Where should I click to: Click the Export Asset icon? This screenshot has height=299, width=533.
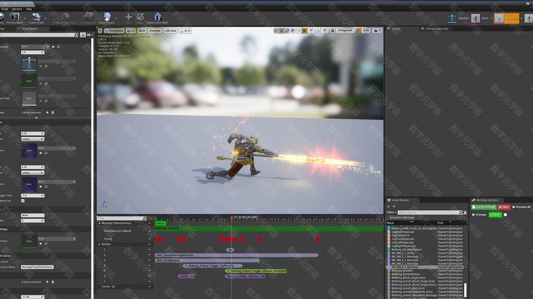107,17
